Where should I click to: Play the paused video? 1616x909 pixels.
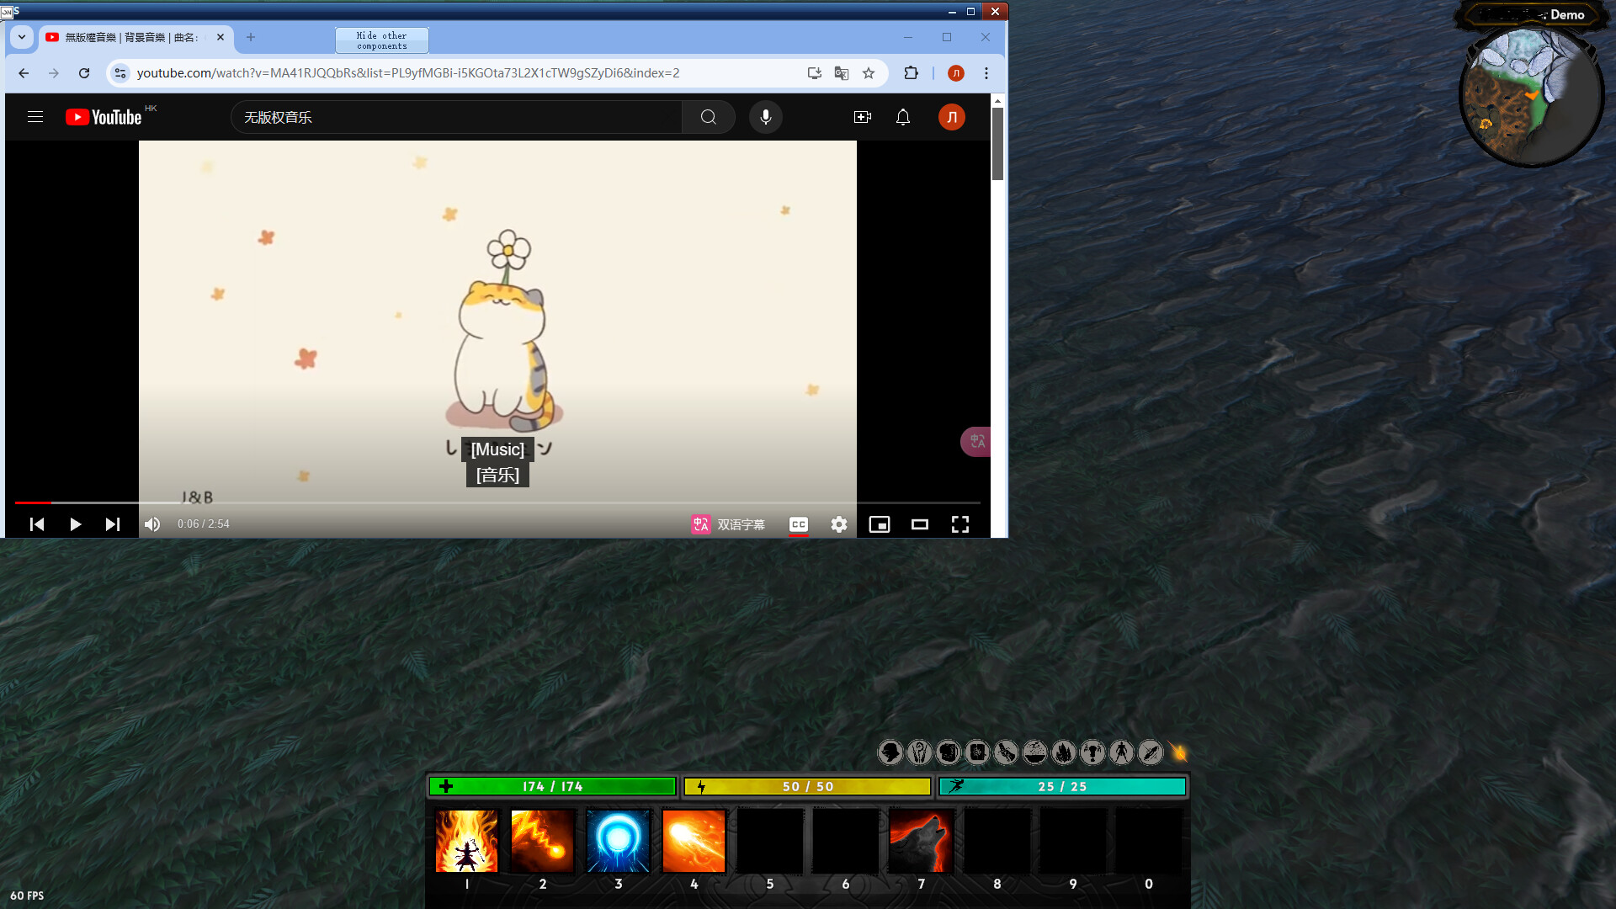(75, 524)
